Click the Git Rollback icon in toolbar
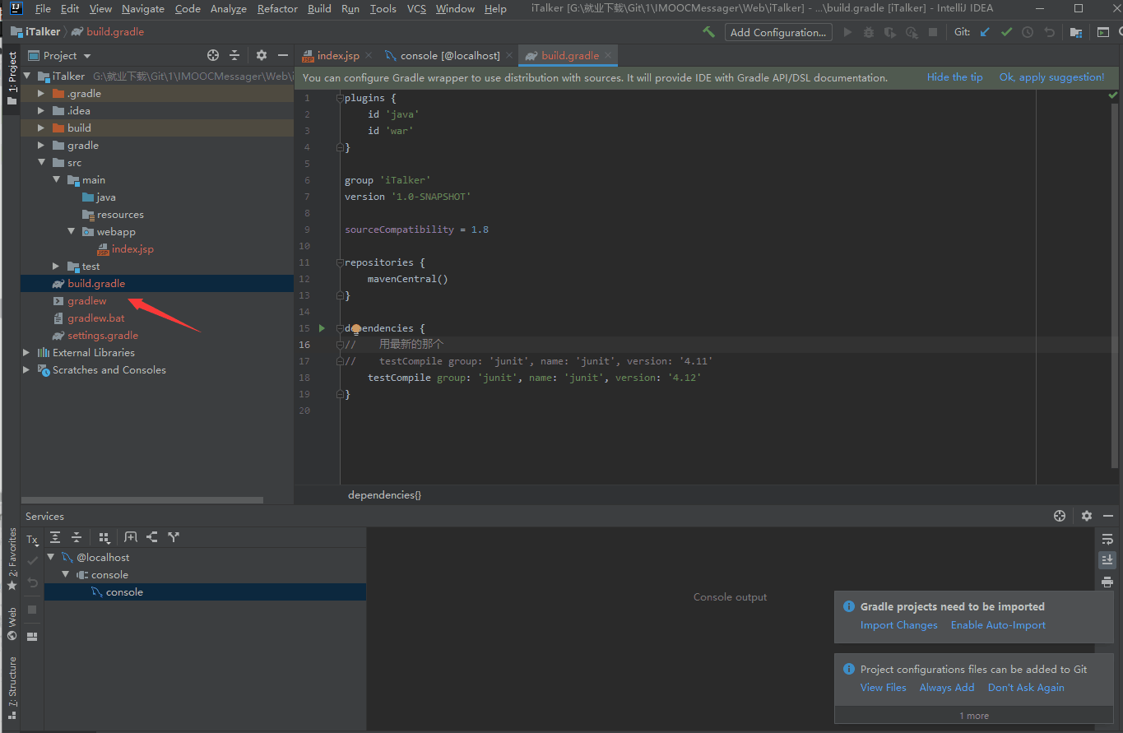 1049,32
